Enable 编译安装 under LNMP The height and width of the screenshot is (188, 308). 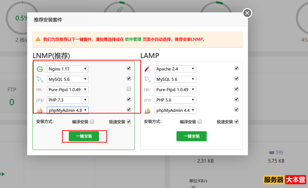pyautogui.click(x=92, y=122)
